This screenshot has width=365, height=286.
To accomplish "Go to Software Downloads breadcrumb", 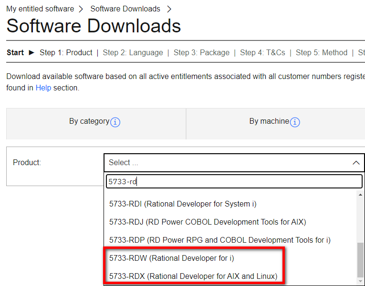I will tap(125, 9).
